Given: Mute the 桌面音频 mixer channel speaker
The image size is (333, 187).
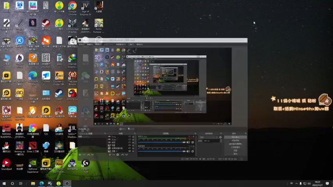Looking at the screenshot, I should [188, 151].
